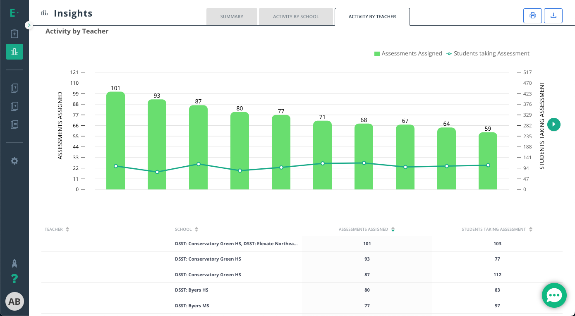Click the bar labeled 101
Screen dimensions: 575x316
click(115, 141)
